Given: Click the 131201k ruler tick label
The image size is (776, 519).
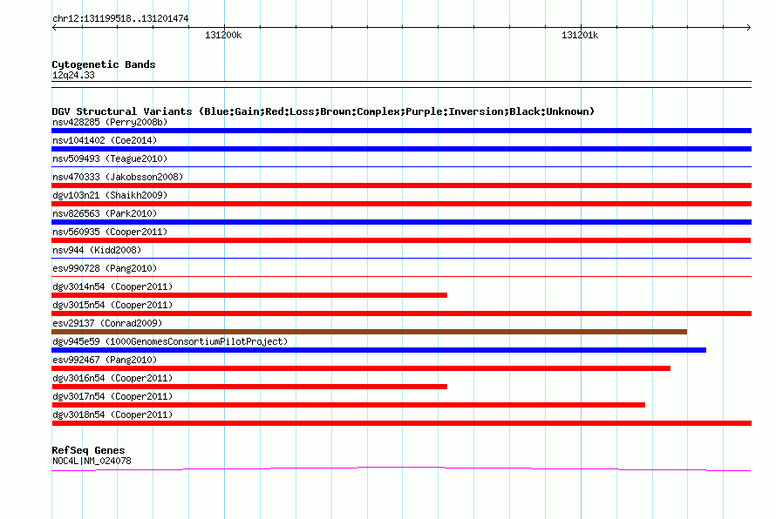Looking at the screenshot, I should point(580,35).
